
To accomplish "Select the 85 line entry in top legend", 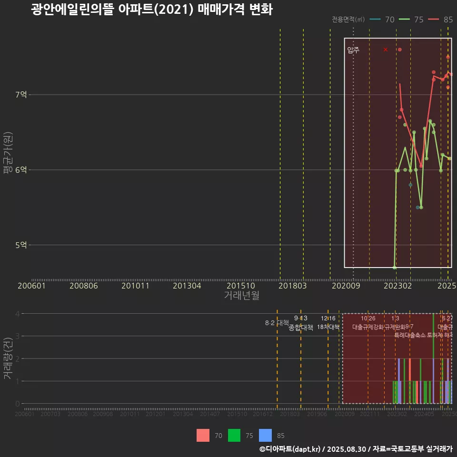I will click(440, 20).
